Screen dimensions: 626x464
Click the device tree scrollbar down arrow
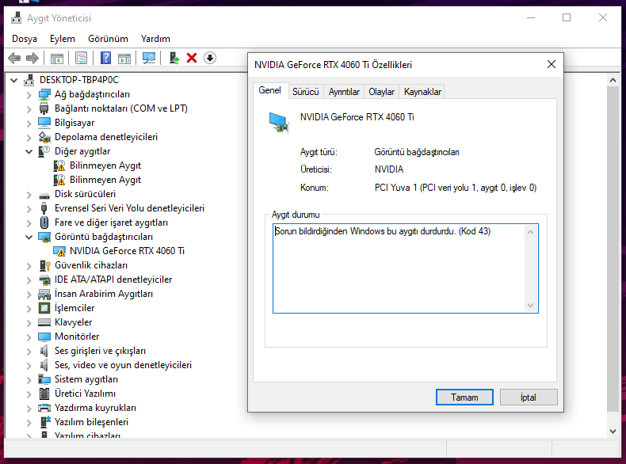(613, 431)
